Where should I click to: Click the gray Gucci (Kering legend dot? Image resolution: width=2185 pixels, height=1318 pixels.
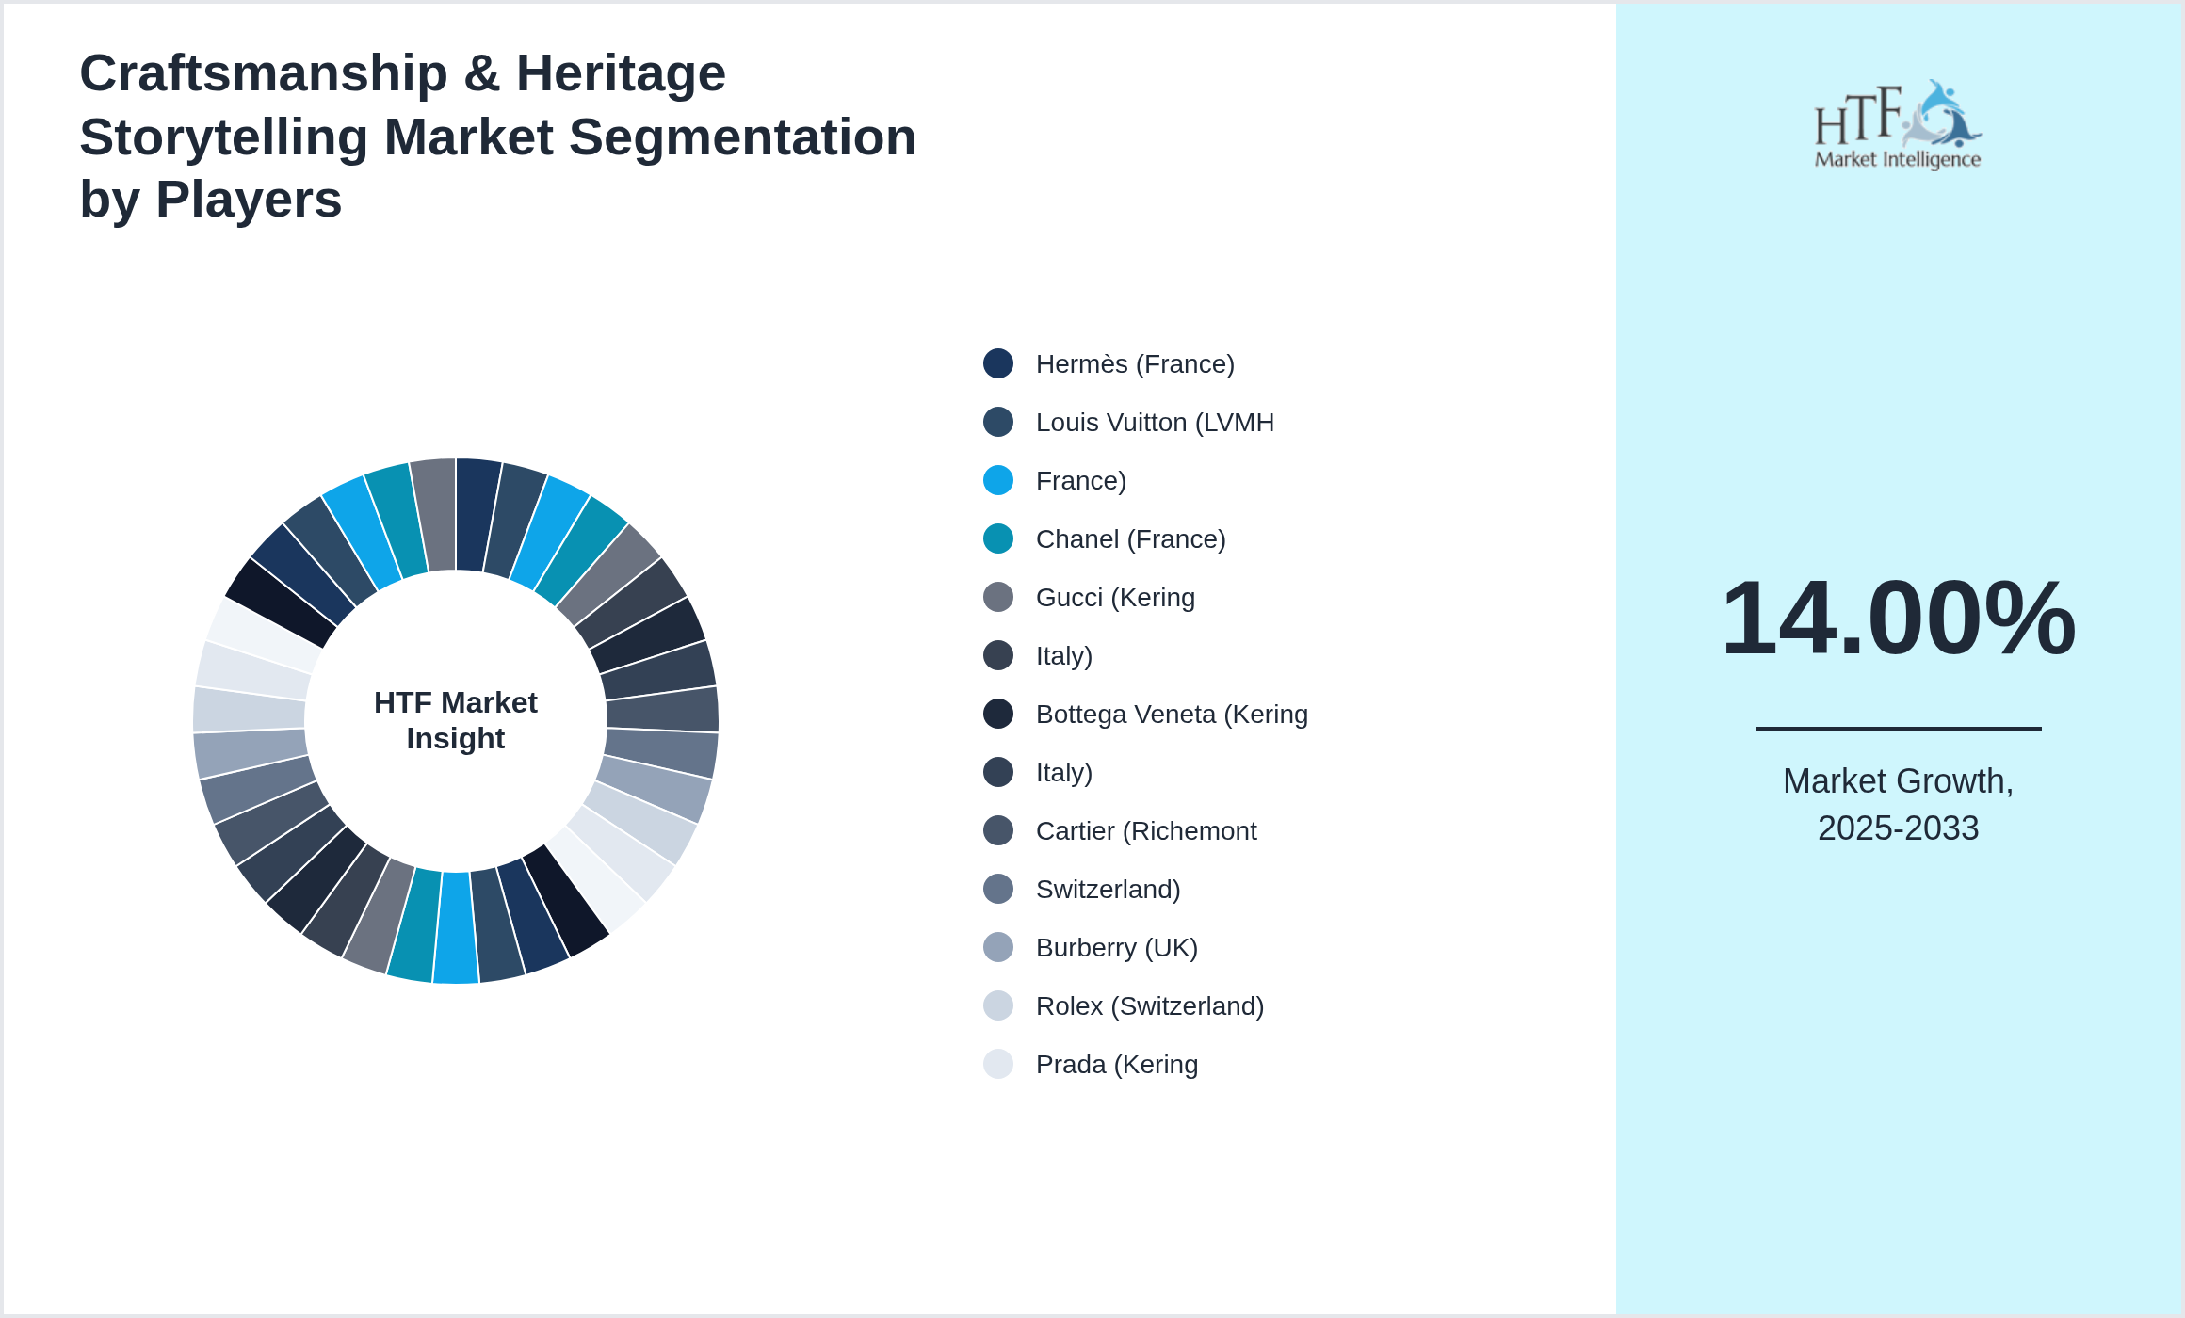point(998,597)
